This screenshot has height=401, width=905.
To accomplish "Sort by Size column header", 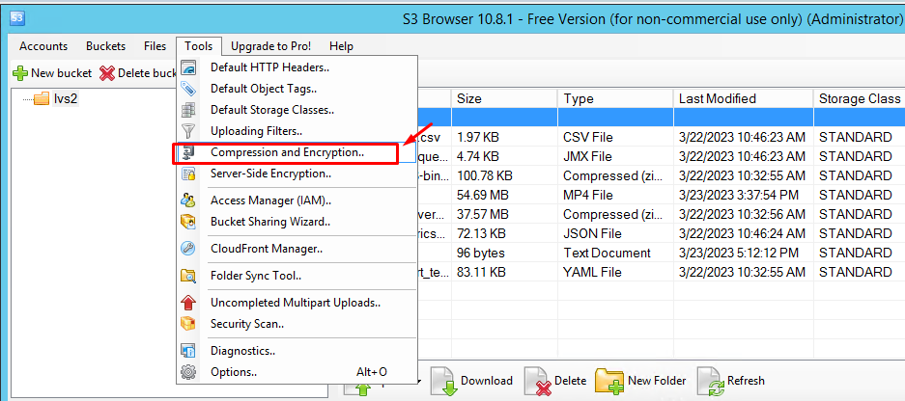I will pos(504,98).
